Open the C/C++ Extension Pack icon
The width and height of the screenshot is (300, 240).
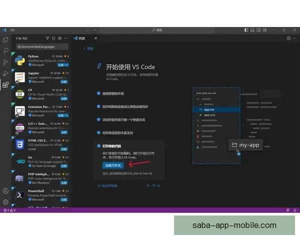[20, 128]
